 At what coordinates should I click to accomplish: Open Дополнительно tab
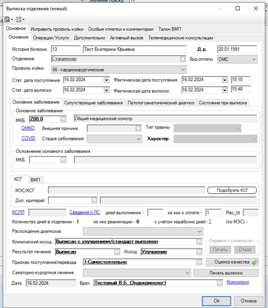click(x=89, y=38)
